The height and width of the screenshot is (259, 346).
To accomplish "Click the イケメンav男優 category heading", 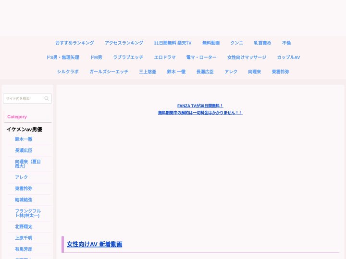I will 25,129.
